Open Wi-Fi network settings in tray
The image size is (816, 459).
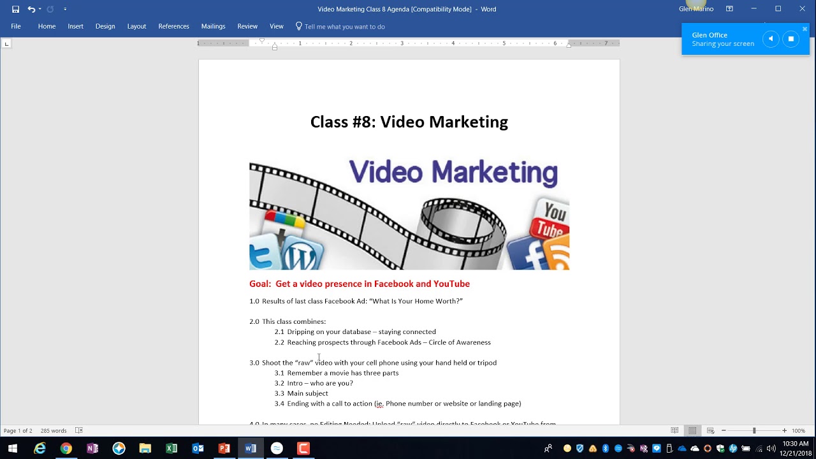pyautogui.click(x=759, y=449)
